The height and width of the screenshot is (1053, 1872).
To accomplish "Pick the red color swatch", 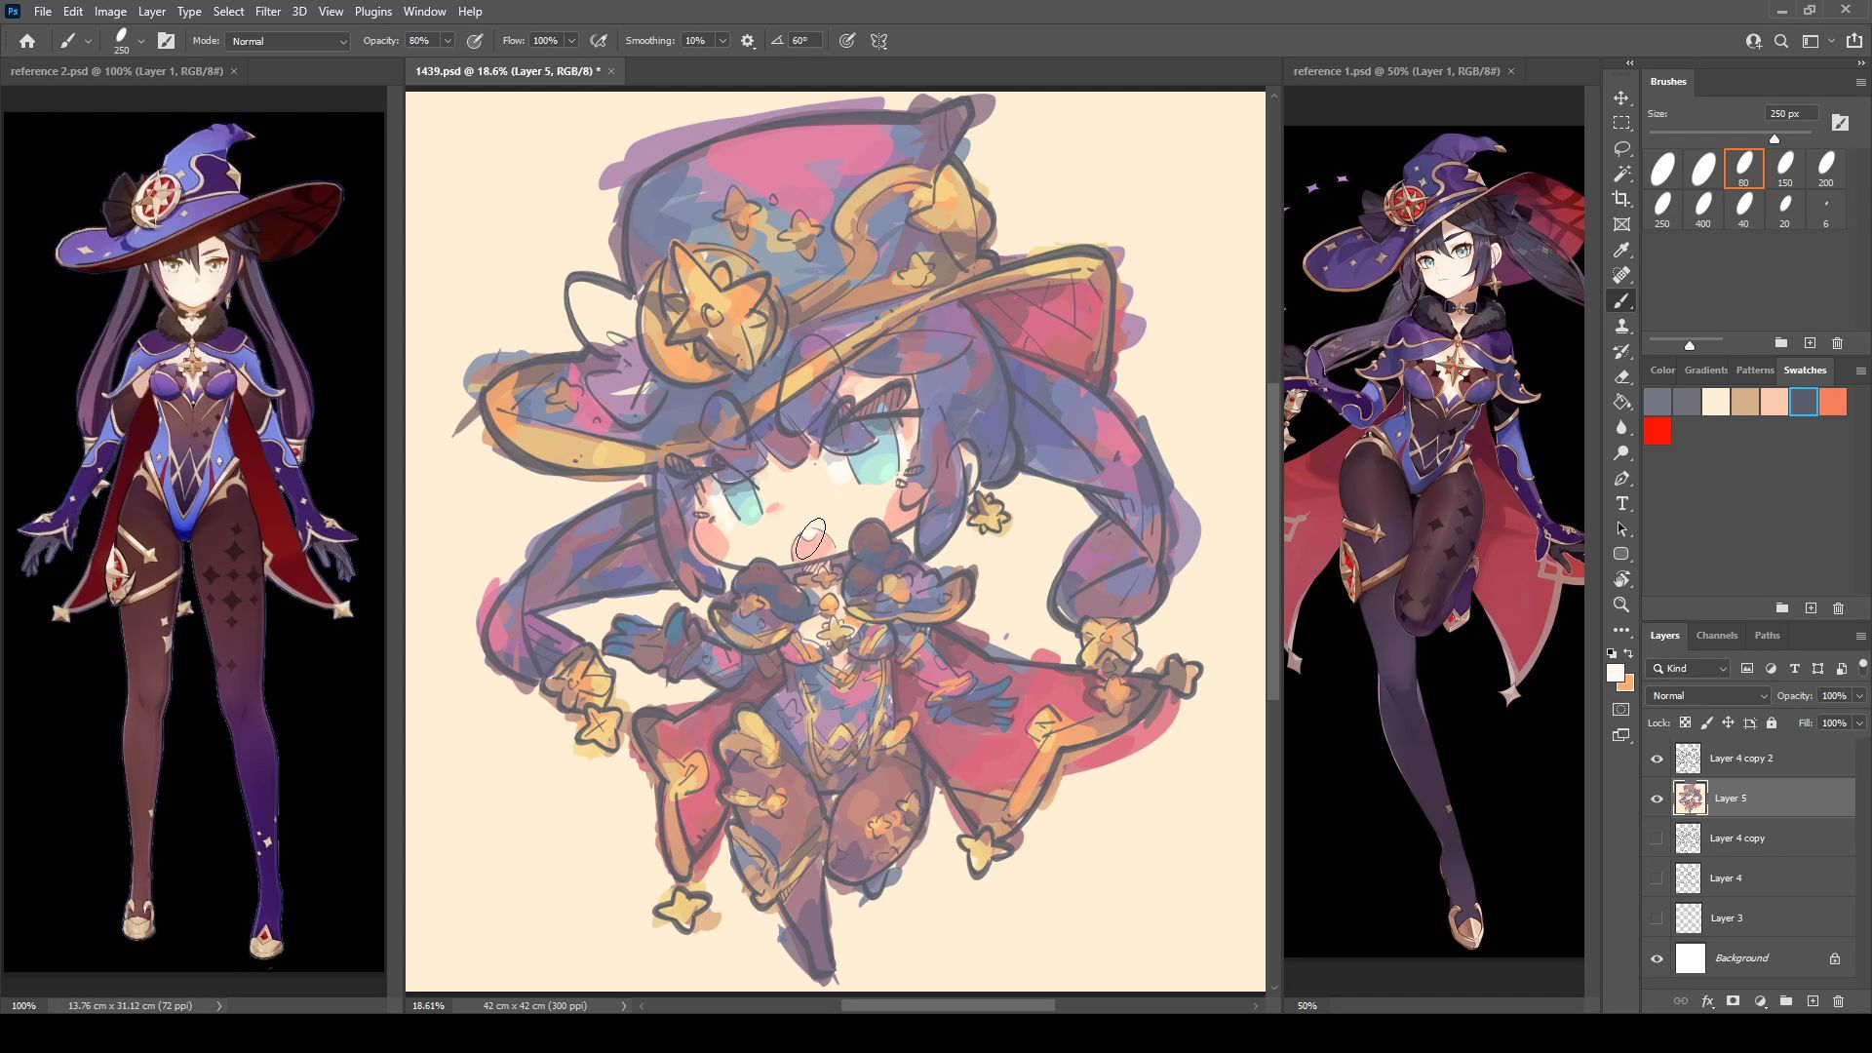I will [x=1657, y=431].
